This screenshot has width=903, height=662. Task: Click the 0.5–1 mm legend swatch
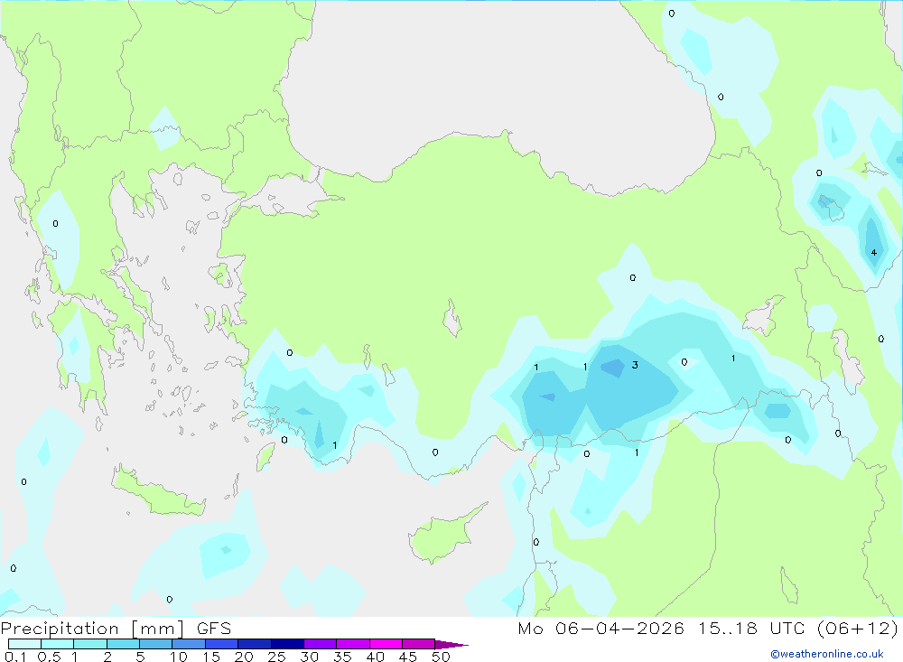coord(57,644)
